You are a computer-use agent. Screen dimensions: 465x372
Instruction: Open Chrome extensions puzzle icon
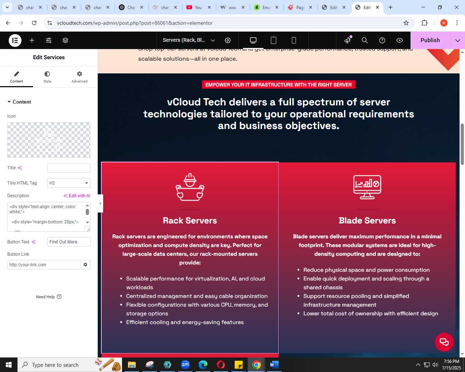[x=424, y=23]
